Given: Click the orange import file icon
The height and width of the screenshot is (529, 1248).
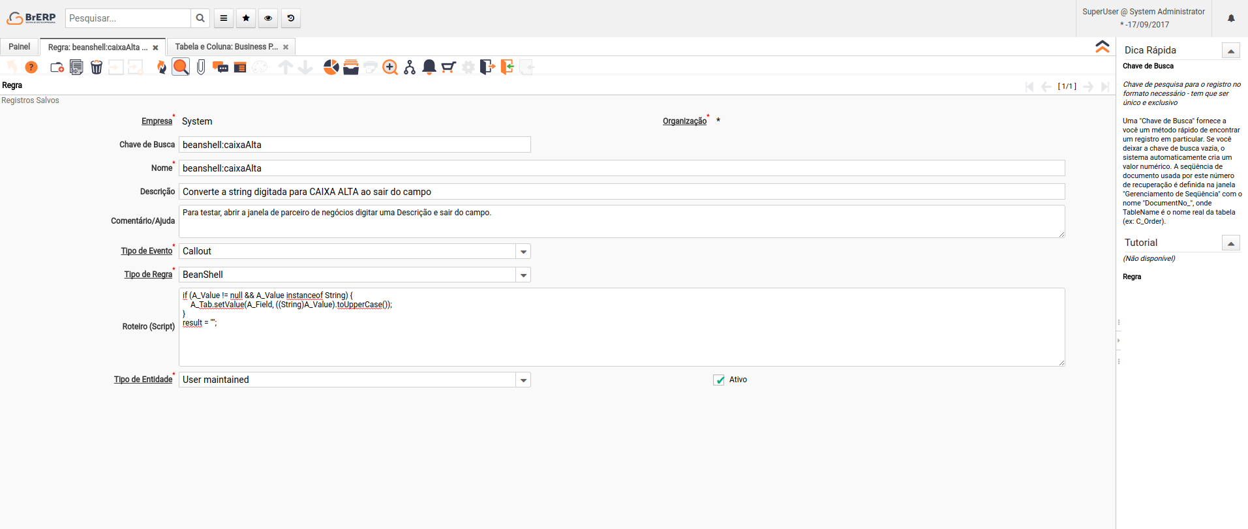Looking at the screenshot, I should tap(508, 67).
